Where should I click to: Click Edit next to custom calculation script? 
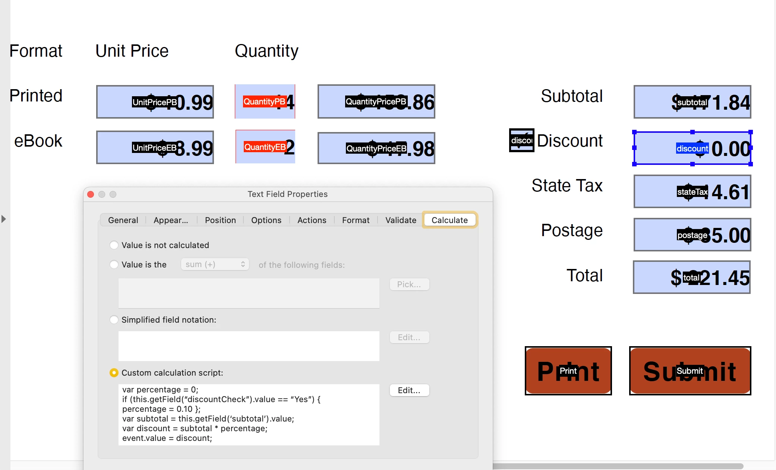click(409, 390)
